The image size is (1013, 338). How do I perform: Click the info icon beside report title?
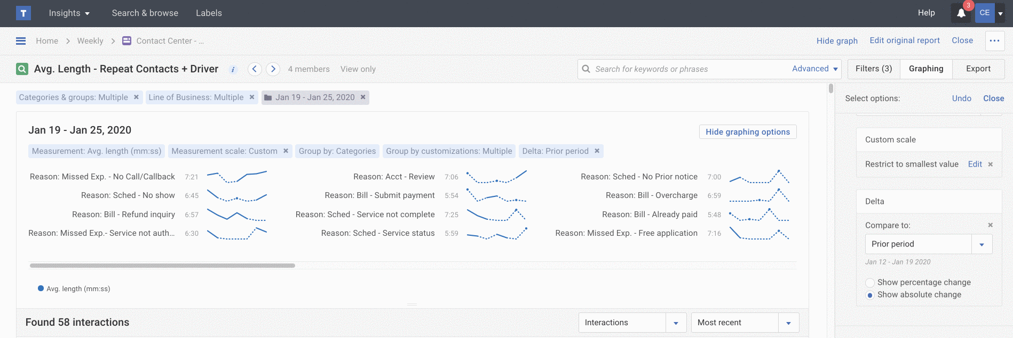click(233, 69)
